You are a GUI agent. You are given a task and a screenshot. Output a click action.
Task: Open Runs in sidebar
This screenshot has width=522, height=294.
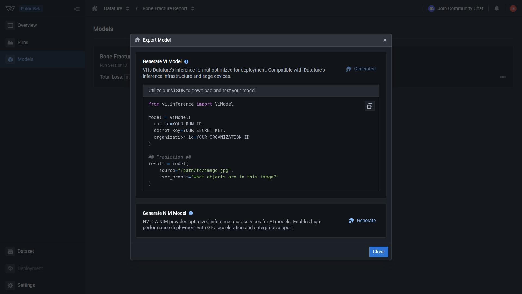tap(42, 42)
